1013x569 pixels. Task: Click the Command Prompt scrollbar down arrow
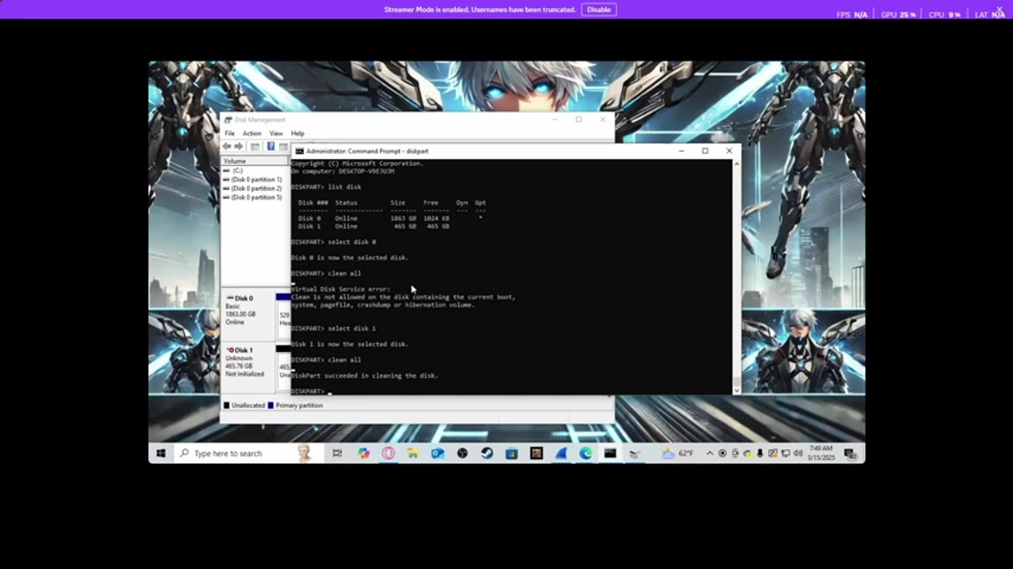[x=737, y=390]
